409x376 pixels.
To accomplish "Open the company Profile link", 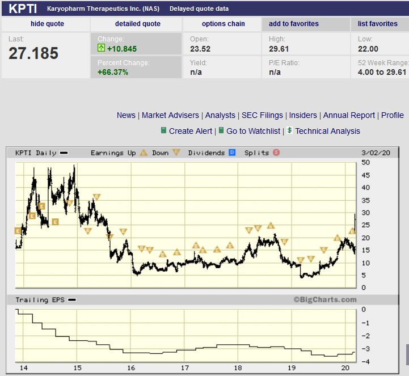I will (x=393, y=115).
